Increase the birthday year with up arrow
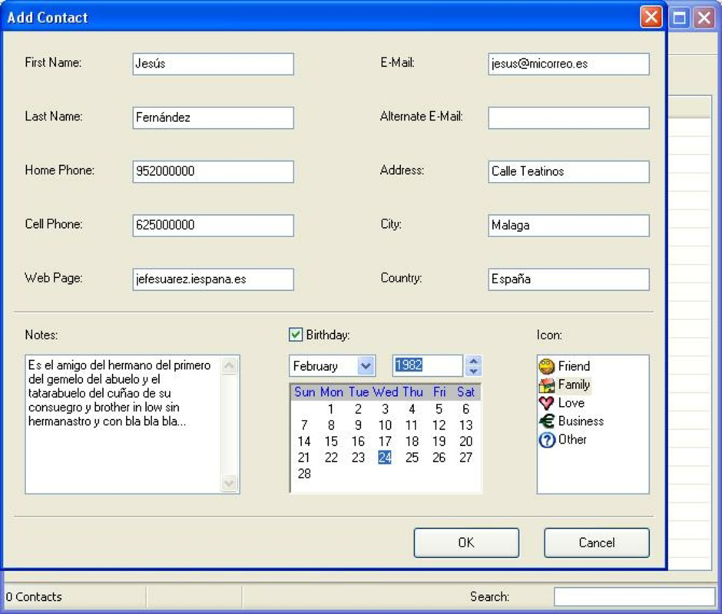The image size is (722, 614). tap(473, 361)
